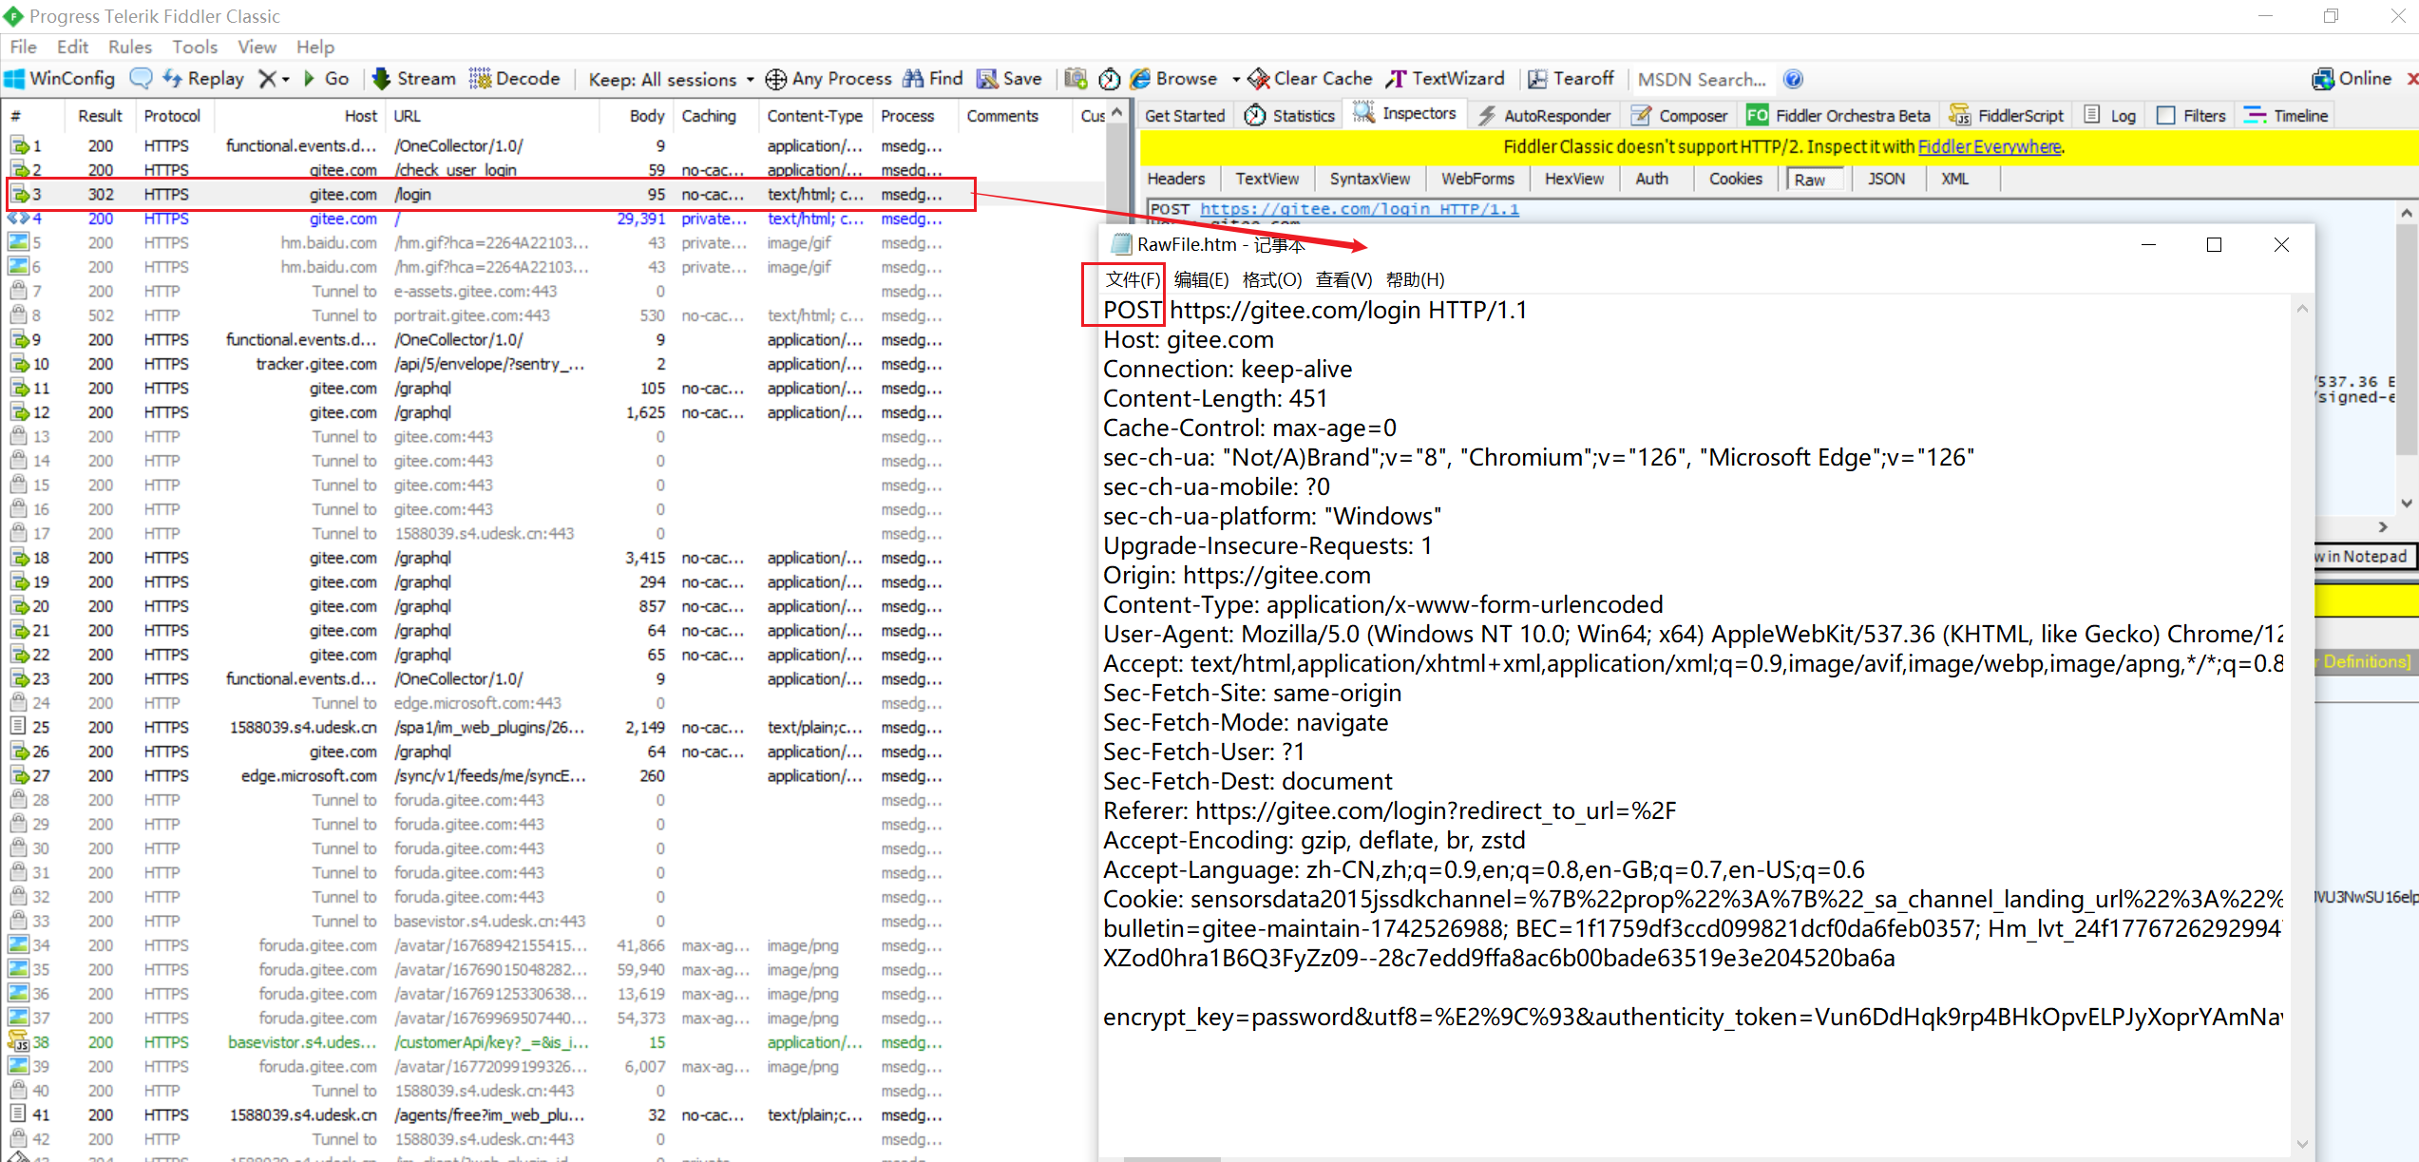The width and height of the screenshot is (2419, 1162).
Task: Toggle Stream mode in toolbar
Action: pos(414,79)
